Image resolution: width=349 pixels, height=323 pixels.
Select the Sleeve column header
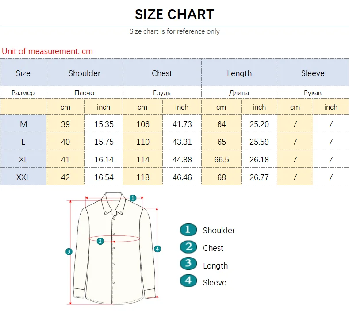(313, 73)
